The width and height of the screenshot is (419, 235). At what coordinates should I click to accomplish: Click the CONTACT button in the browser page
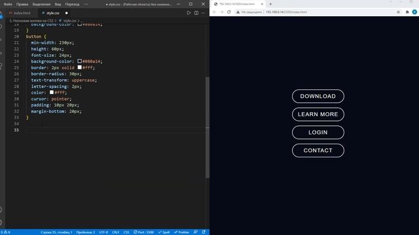click(x=318, y=150)
